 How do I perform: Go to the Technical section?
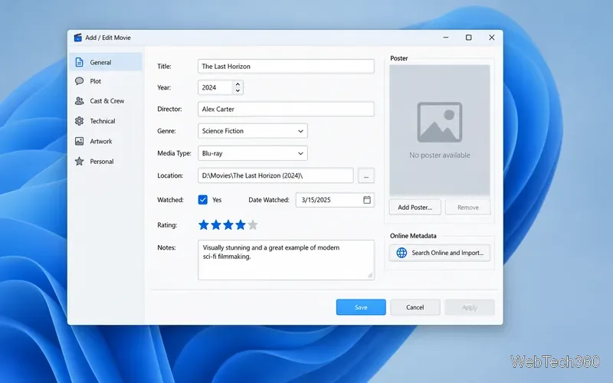pyautogui.click(x=106, y=121)
